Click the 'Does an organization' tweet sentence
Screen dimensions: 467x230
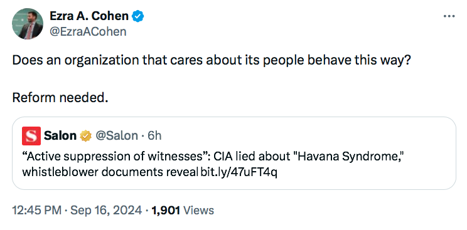point(212,61)
